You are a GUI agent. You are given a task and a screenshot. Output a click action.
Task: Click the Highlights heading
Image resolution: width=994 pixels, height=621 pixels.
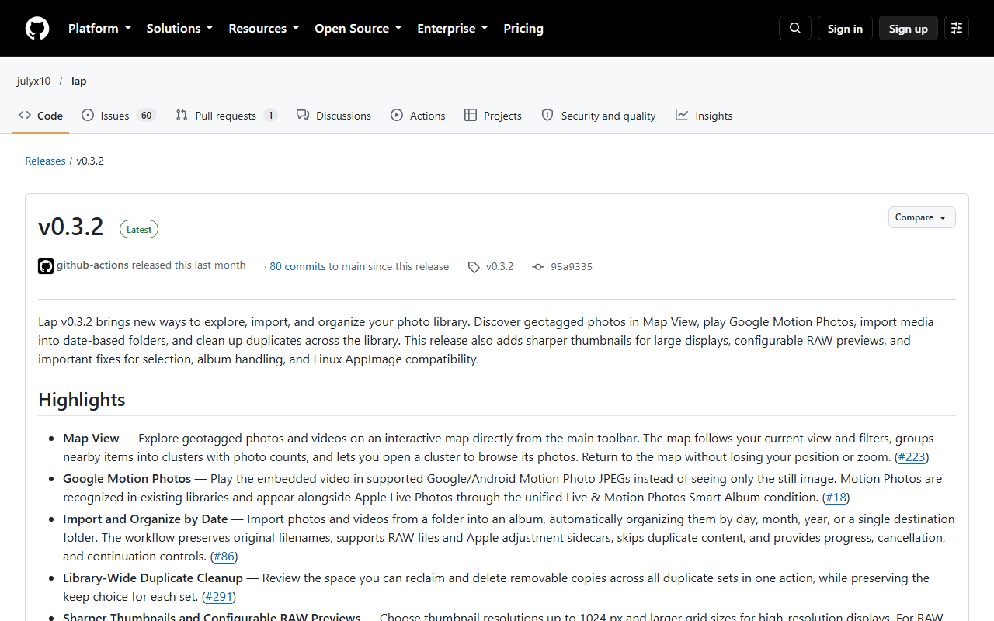point(82,400)
